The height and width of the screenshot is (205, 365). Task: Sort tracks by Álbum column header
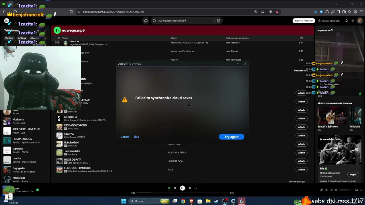coord(174,38)
